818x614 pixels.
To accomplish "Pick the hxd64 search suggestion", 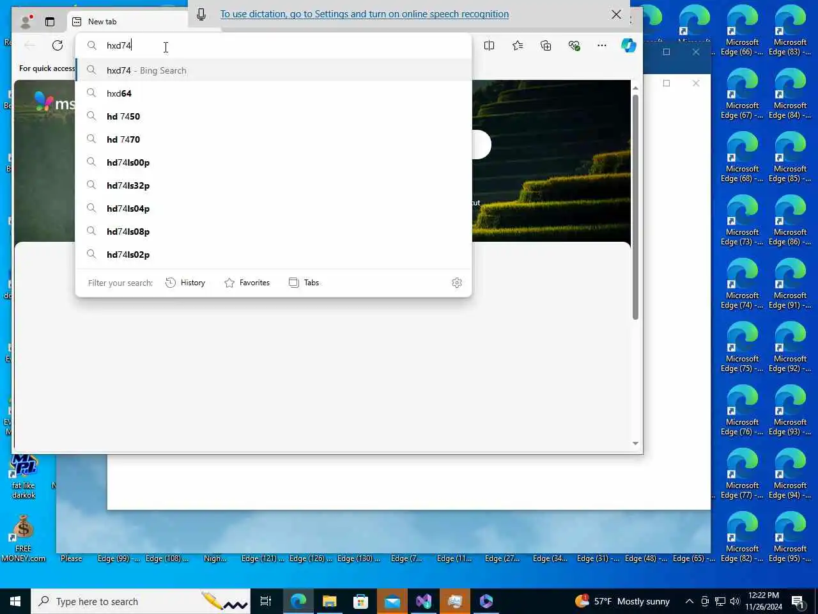I will pyautogui.click(x=274, y=93).
